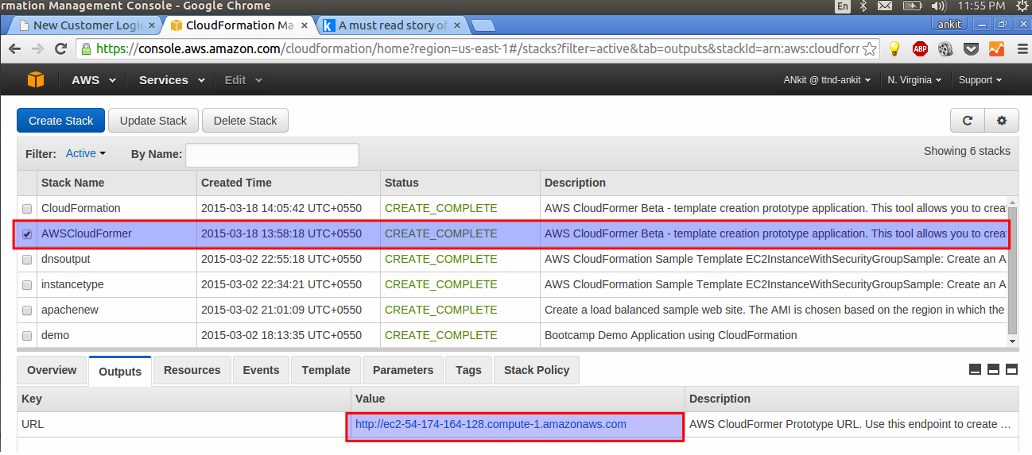Open the mail indicator
Screen dimensions: 1032x455
pyautogui.click(x=885, y=6)
